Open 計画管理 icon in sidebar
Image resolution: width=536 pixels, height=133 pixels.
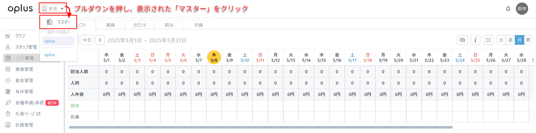pos(8,125)
